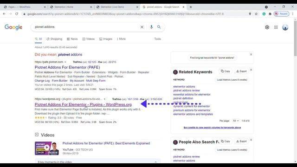This screenshot has height=167, width=297.
Task: Expand the wordpress.org result dropdown arrow
Action: pyautogui.click(x=104, y=99)
